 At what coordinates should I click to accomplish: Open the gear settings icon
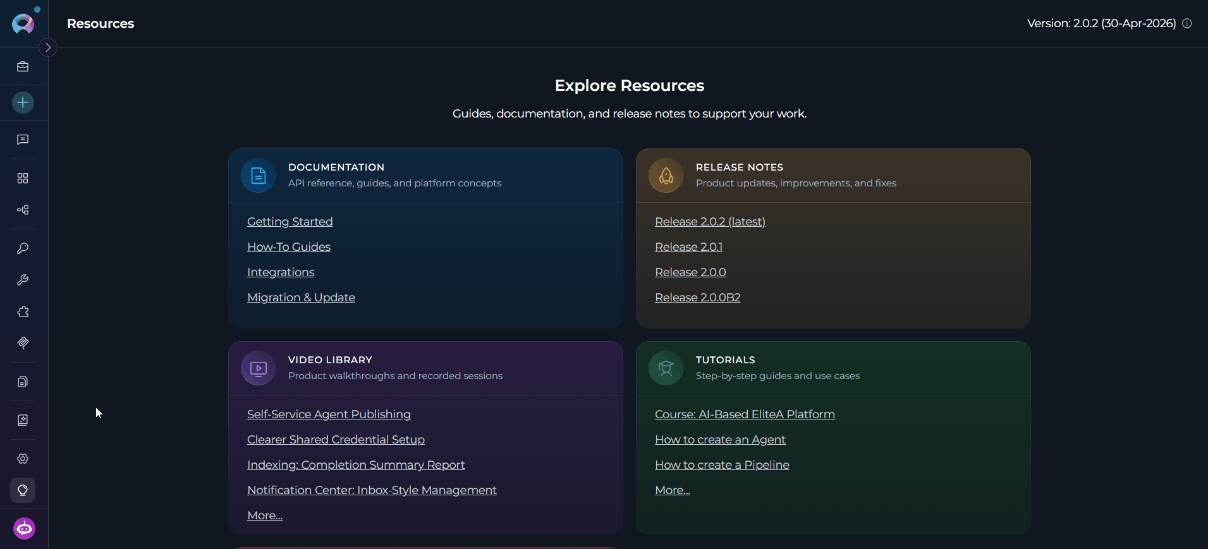[23, 459]
